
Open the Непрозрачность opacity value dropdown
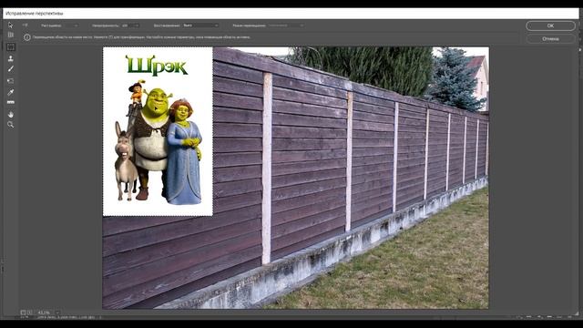(130, 26)
